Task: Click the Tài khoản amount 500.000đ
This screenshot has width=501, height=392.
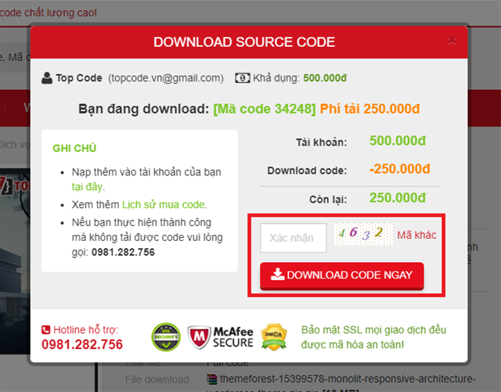Action: [x=398, y=141]
